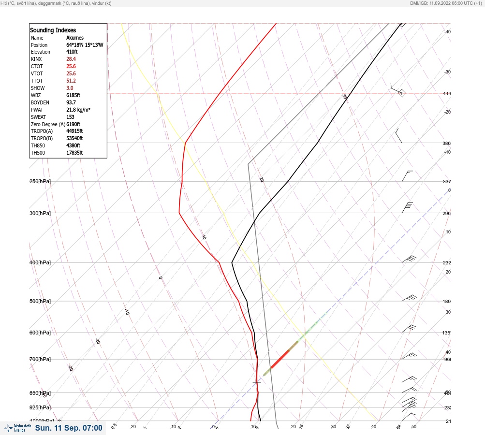
Task: Select the station name 'Akurnes'
Action: [75, 38]
